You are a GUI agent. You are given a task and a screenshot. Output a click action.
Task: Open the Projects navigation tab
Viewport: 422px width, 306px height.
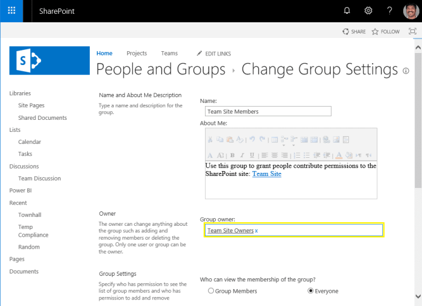(x=137, y=54)
